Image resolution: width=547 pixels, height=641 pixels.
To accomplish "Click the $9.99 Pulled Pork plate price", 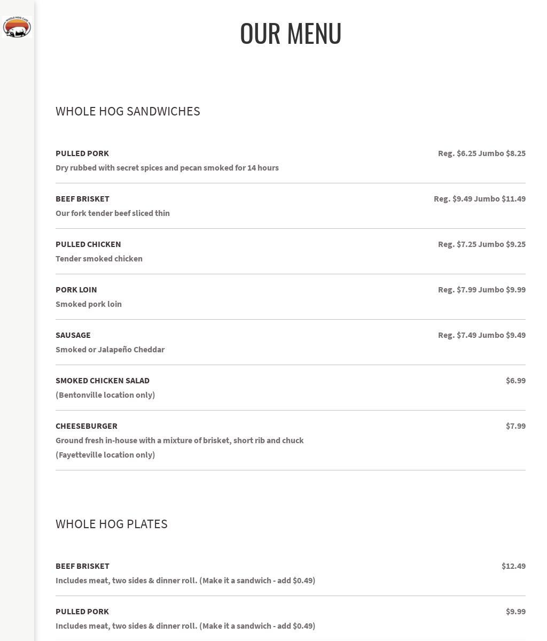I will coord(515,612).
